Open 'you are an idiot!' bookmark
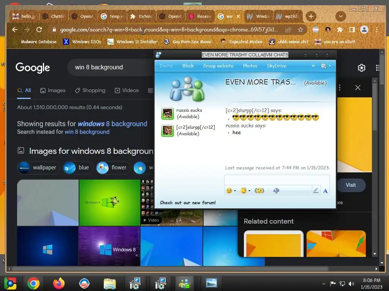The image size is (389, 291). pyautogui.click(x=335, y=42)
